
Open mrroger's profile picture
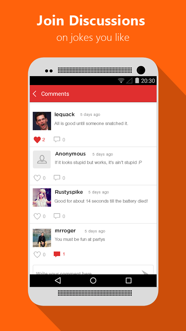tap(42, 238)
